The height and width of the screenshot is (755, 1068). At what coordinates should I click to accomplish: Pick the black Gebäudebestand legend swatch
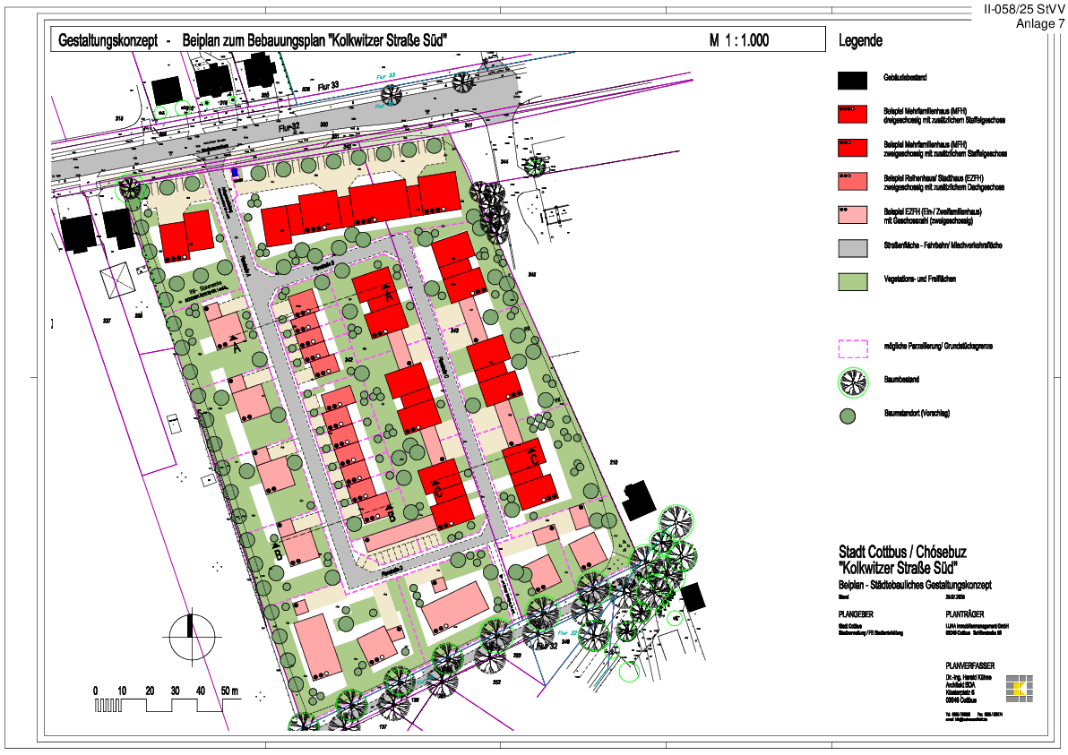853,81
